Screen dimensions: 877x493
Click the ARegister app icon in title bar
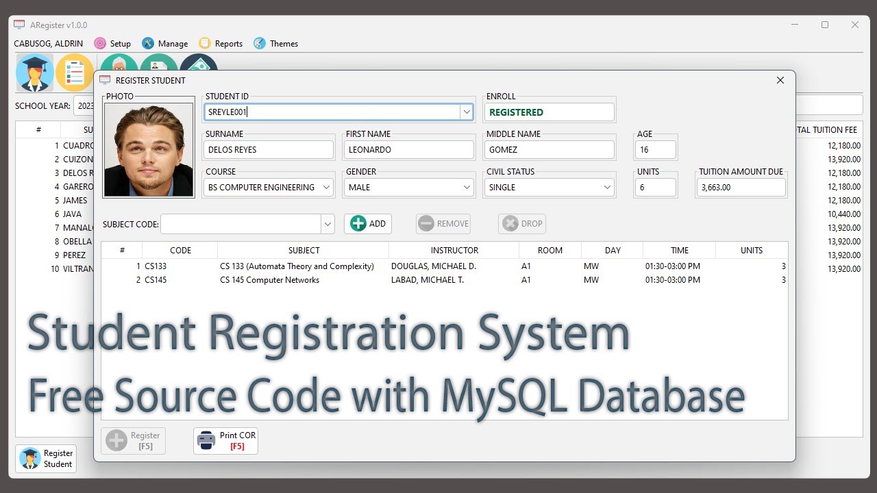click(19, 25)
